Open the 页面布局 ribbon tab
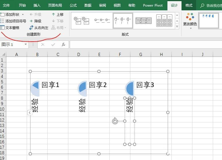The height and width of the screenshot is (160, 222). pos(55,5)
